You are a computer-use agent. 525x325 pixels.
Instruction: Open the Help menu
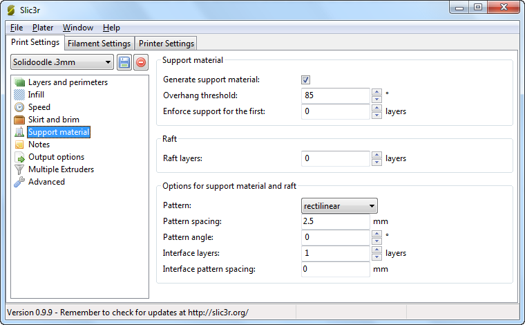(x=111, y=28)
